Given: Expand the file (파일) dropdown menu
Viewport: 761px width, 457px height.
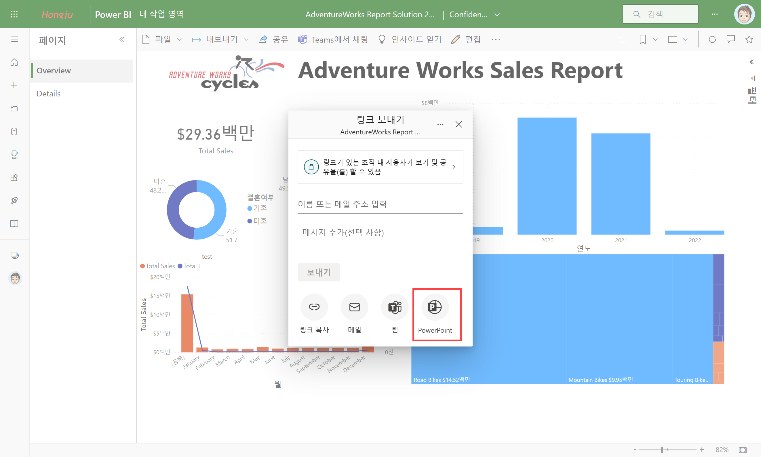Looking at the screenshot, I should point(162,39).
